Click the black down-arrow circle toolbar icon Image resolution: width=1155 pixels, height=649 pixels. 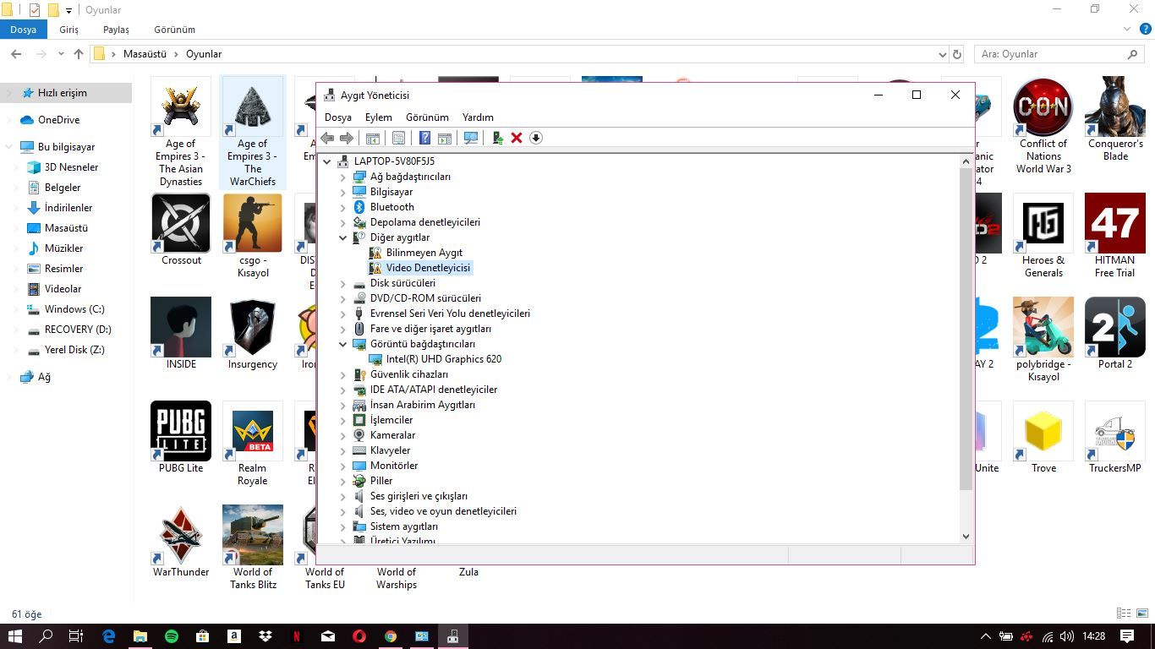536,138
